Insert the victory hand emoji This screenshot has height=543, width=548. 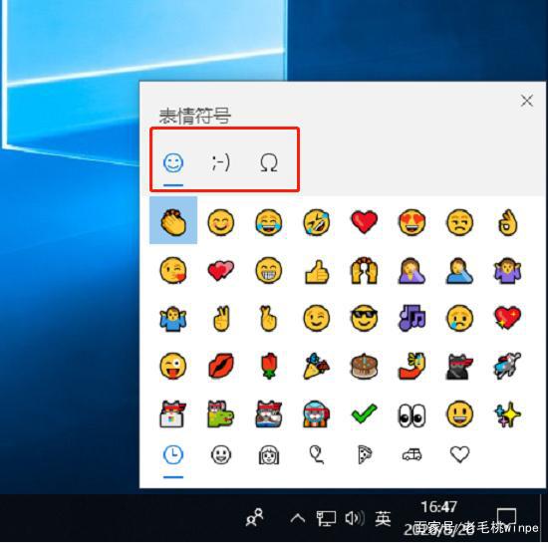(x=221, y=318)
